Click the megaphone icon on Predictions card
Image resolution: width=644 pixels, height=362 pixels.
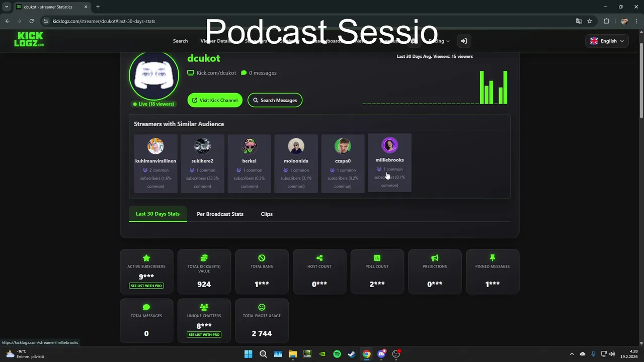click(435, 258)
